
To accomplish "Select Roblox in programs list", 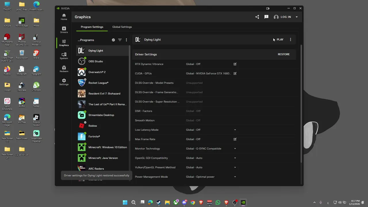I will [103, 126].
